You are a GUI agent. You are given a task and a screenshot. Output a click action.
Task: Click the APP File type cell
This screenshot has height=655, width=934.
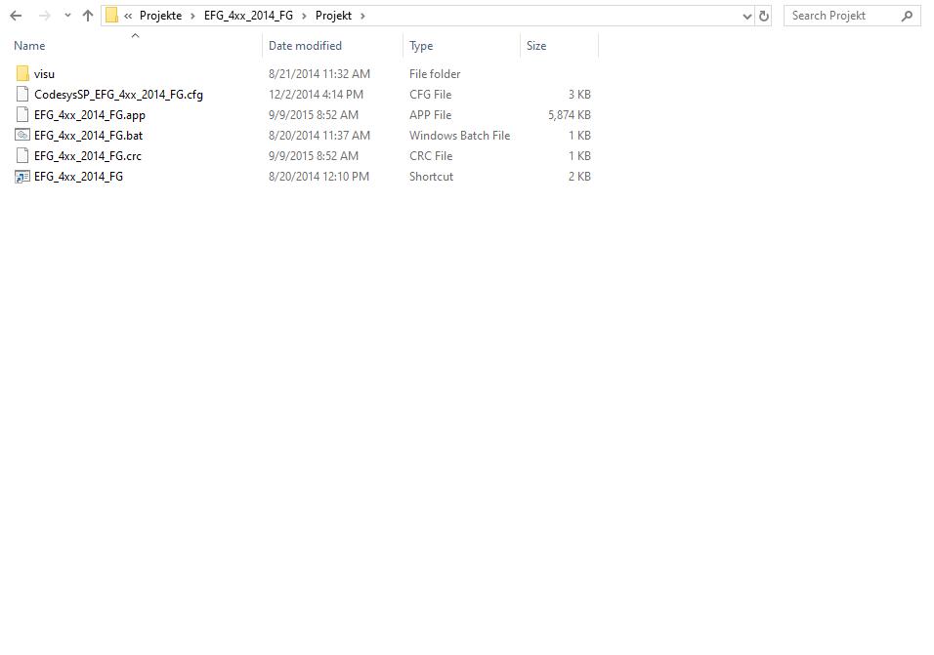coord(430,115)
